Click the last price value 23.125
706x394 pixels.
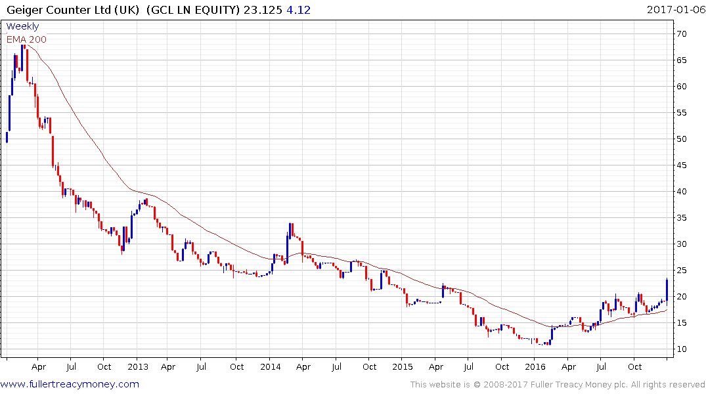click(263, 10)
